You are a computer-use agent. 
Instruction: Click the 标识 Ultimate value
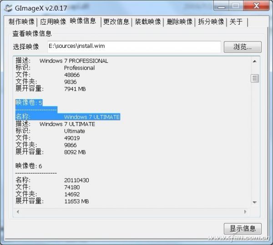click(75, 131)
